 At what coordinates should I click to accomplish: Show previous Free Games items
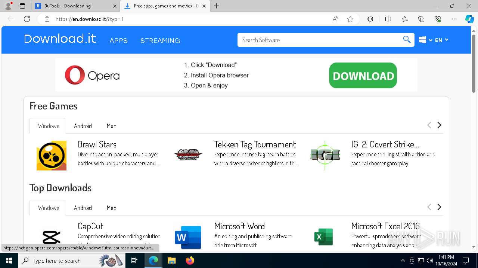[x=429, y=125]
